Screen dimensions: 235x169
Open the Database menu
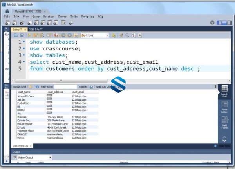[49, 17]
